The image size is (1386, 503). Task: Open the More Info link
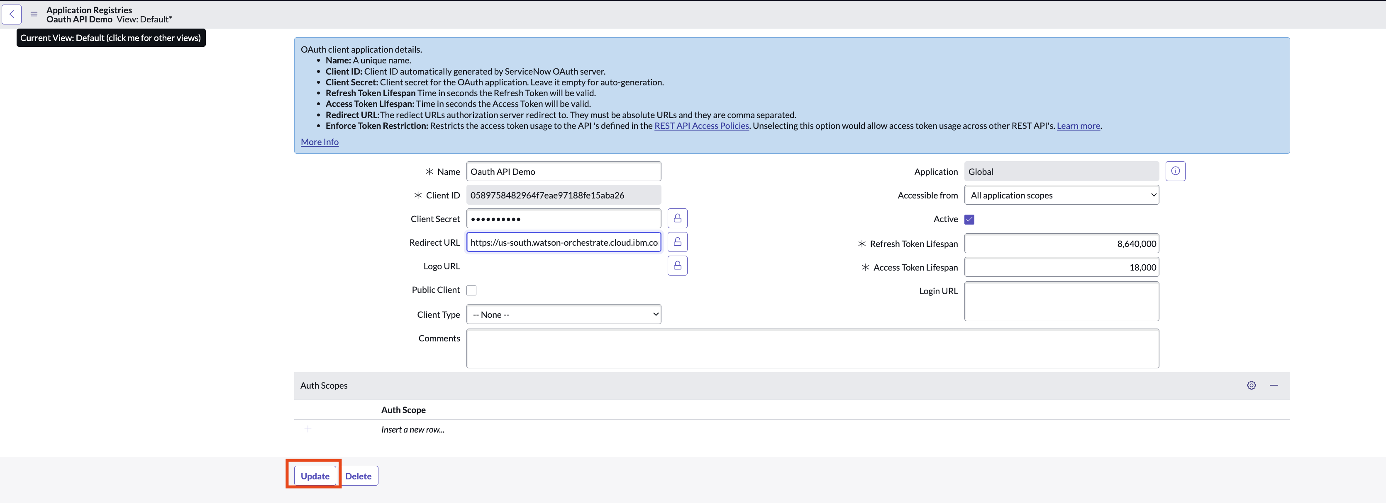(x=320, y=142)
